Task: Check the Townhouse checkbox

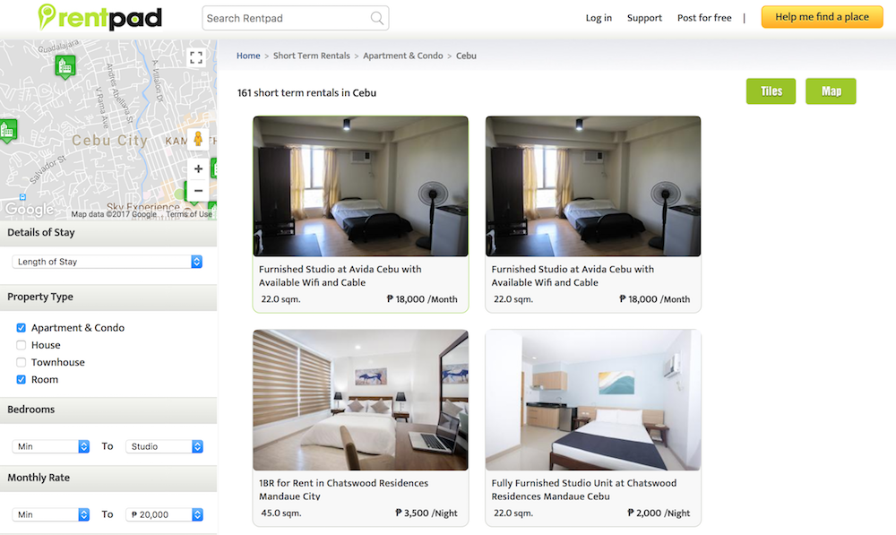Action: 22,362
